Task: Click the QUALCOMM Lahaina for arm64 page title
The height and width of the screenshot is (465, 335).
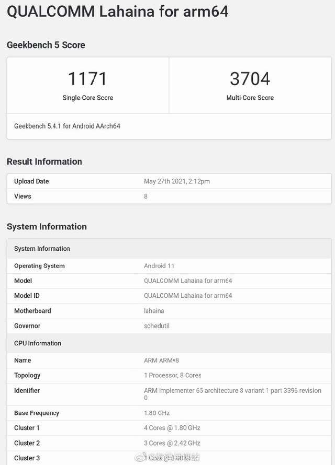Action: (x=118, y=12)
